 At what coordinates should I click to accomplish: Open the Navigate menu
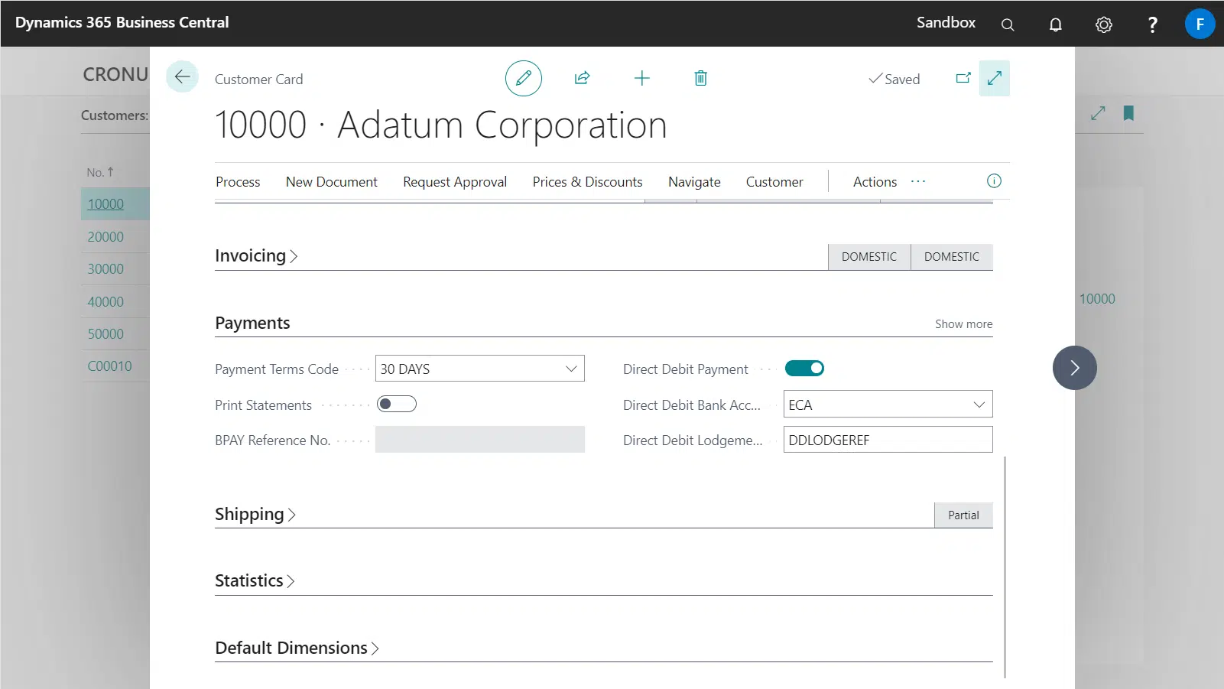click(x=693, y=182)
